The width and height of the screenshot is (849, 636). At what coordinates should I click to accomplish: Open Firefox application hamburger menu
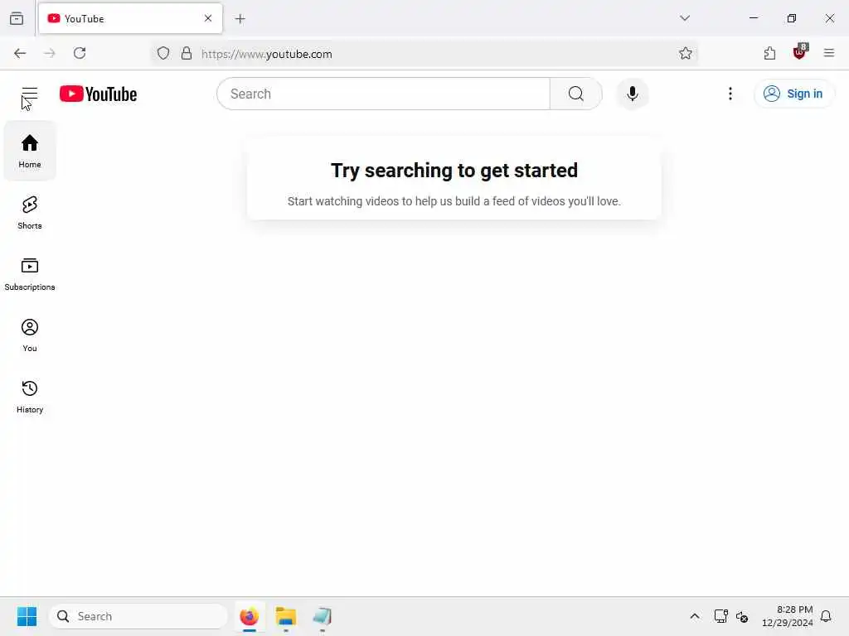click(828, 53)
